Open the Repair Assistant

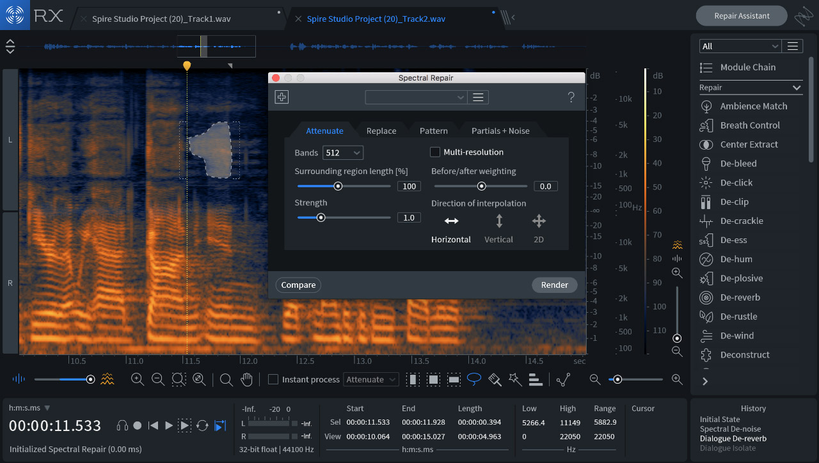click(742, 16)
